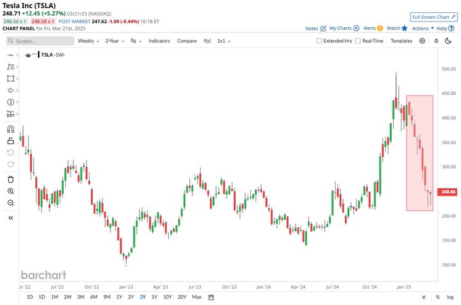The width and height of the screenshot is (461, 305).
Task: Toggle percent scale button
Action: (x=438, y=297)
